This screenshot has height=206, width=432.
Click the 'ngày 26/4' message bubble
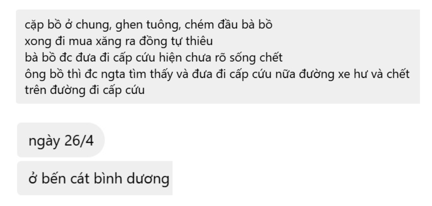click(x=60, y=140)
